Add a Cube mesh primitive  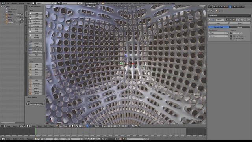pyautogui.click(x=35, y=16)
